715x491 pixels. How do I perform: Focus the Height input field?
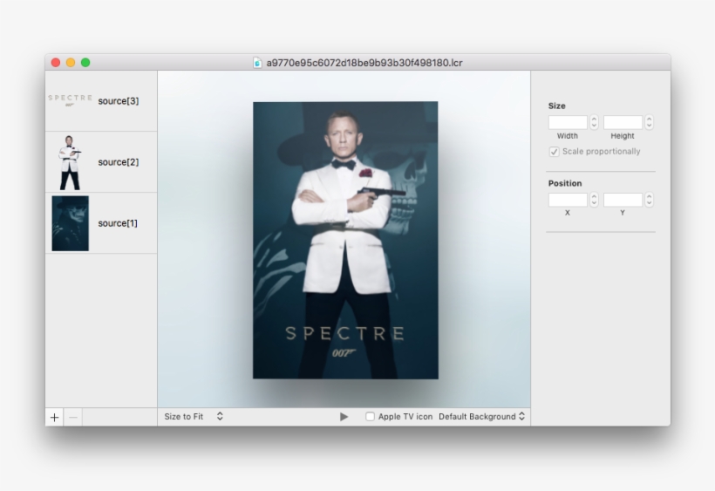pos(623,122)
